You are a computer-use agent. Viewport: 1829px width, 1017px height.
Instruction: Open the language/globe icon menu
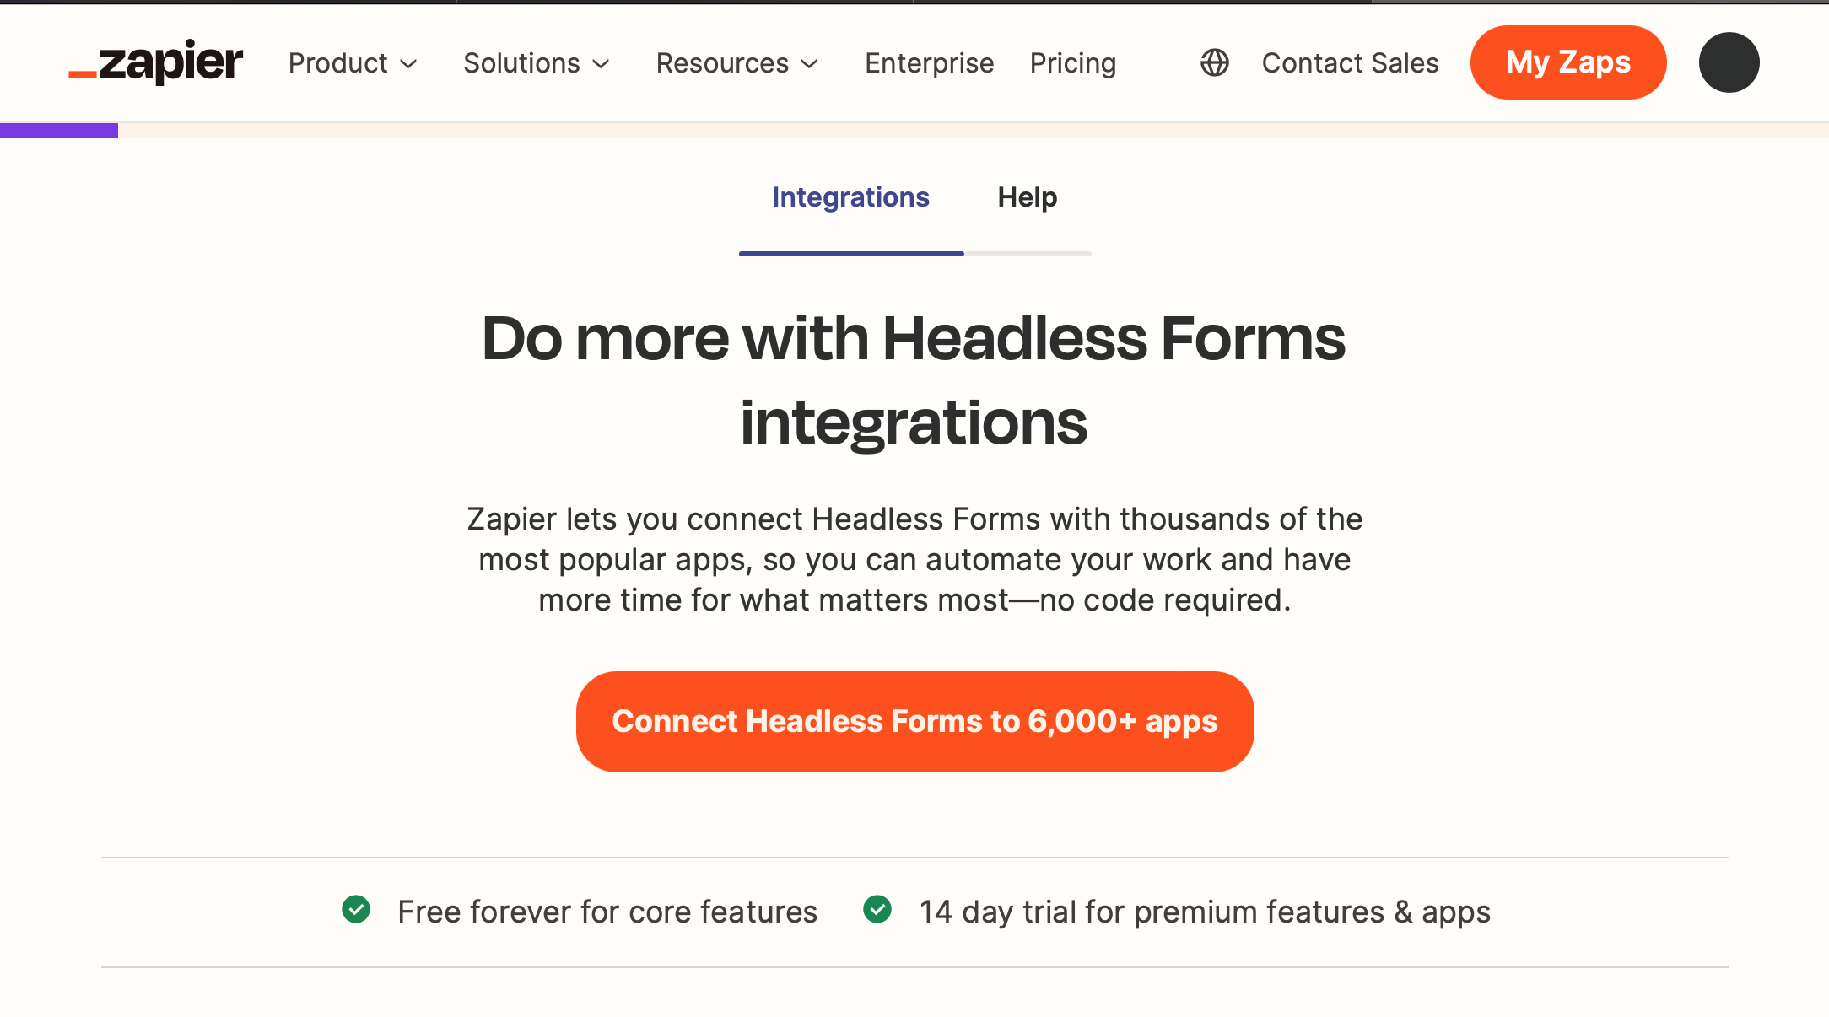(x=1214, y=62)
